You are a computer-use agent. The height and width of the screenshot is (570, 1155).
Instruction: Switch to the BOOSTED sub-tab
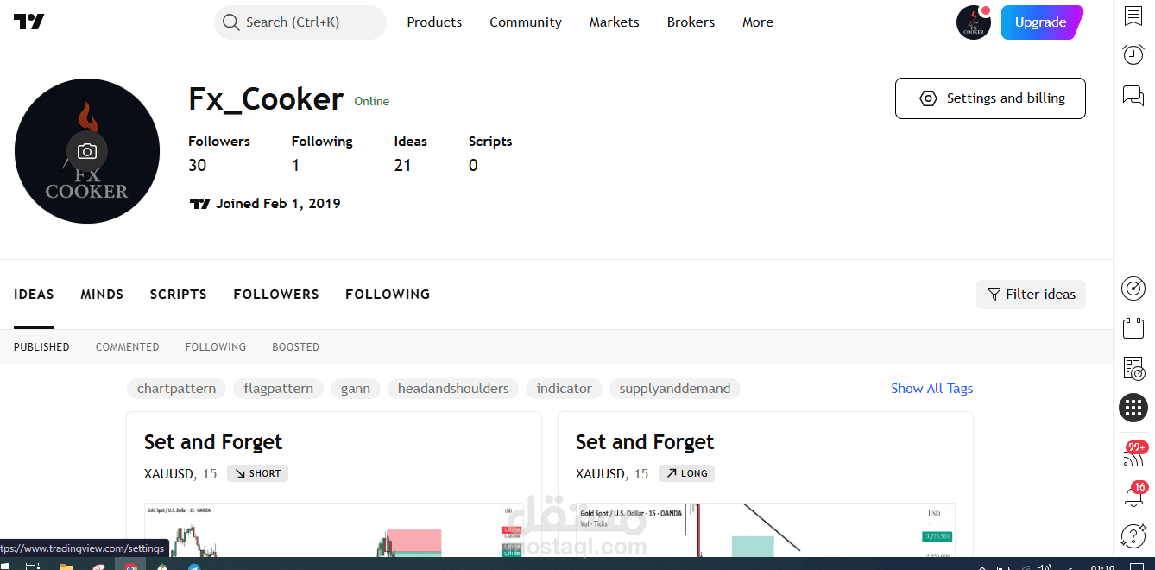click(296, 347)
